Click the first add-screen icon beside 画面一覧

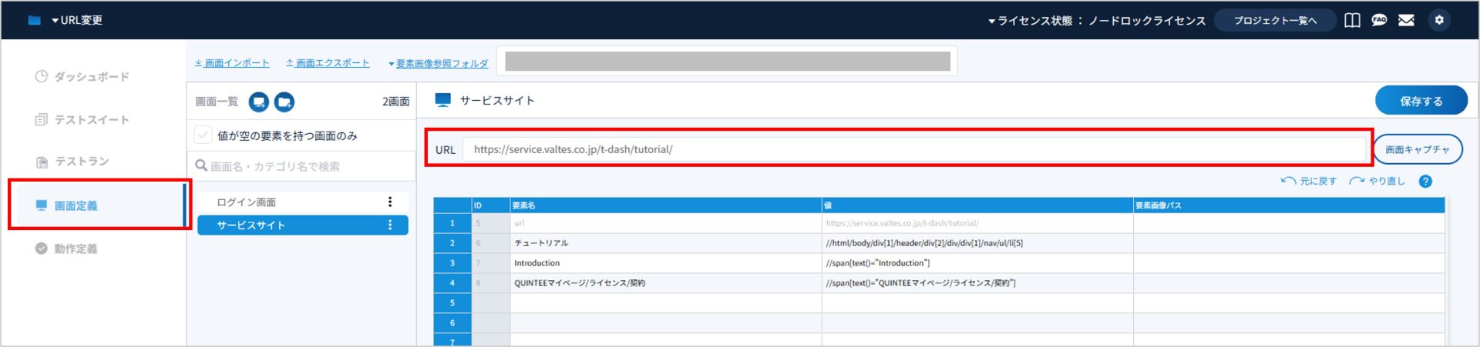pos(259,102)
